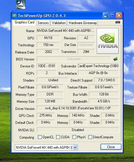This screenshot has height=162, width=134.
Task: Click the Bus Width 128 Bit field
Action: (104, 94)
